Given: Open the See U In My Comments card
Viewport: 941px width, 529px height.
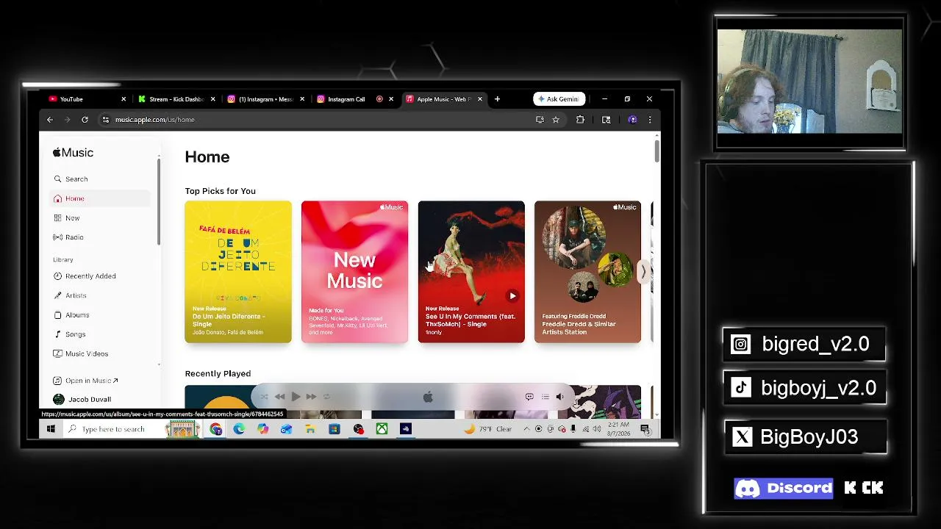Looking at the screenshot, I should 471,272.
